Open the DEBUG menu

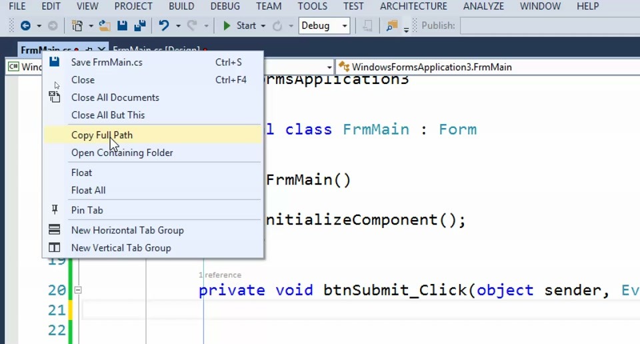point(225,6)
